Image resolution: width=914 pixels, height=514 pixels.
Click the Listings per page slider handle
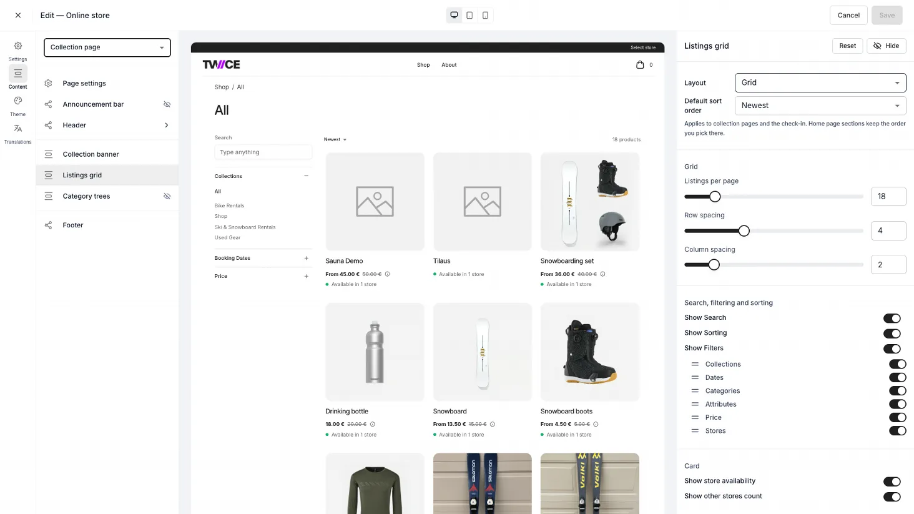click(715, 197)
